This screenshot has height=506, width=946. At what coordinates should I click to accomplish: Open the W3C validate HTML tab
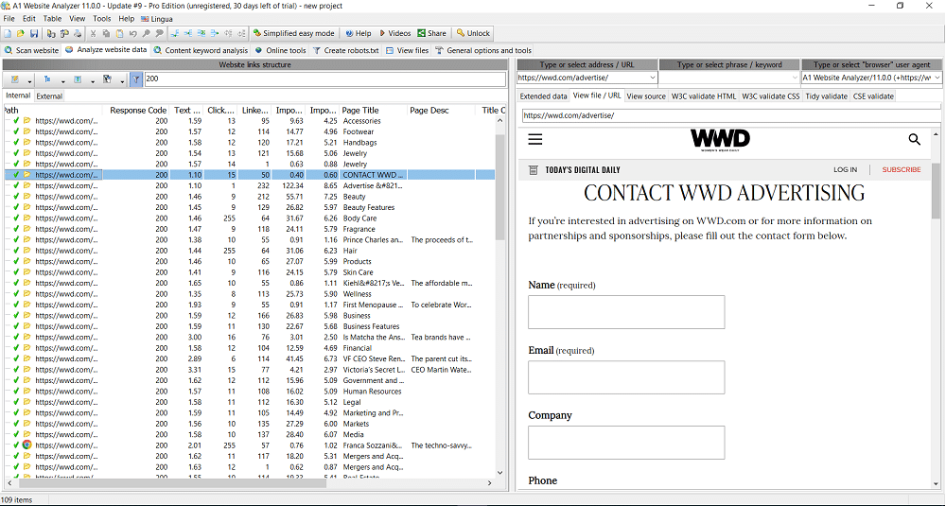pyautogui.click(x=704, y=96)
